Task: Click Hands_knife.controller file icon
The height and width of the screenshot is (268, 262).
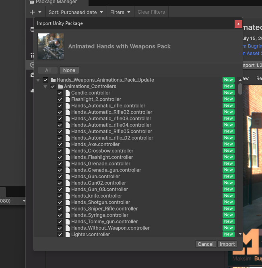Action: click(68, 196)
